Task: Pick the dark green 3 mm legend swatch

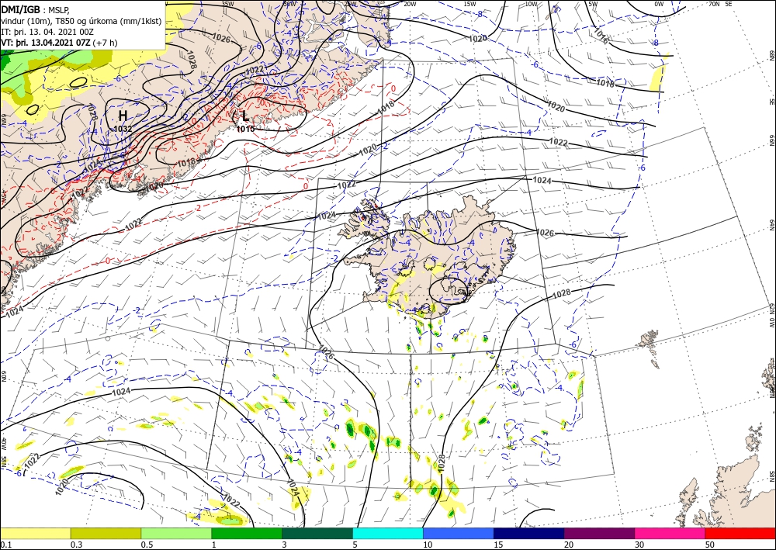Action: pos(317,533)
